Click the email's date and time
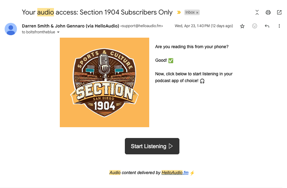This screenshot has width=287, height=188. 204,26
